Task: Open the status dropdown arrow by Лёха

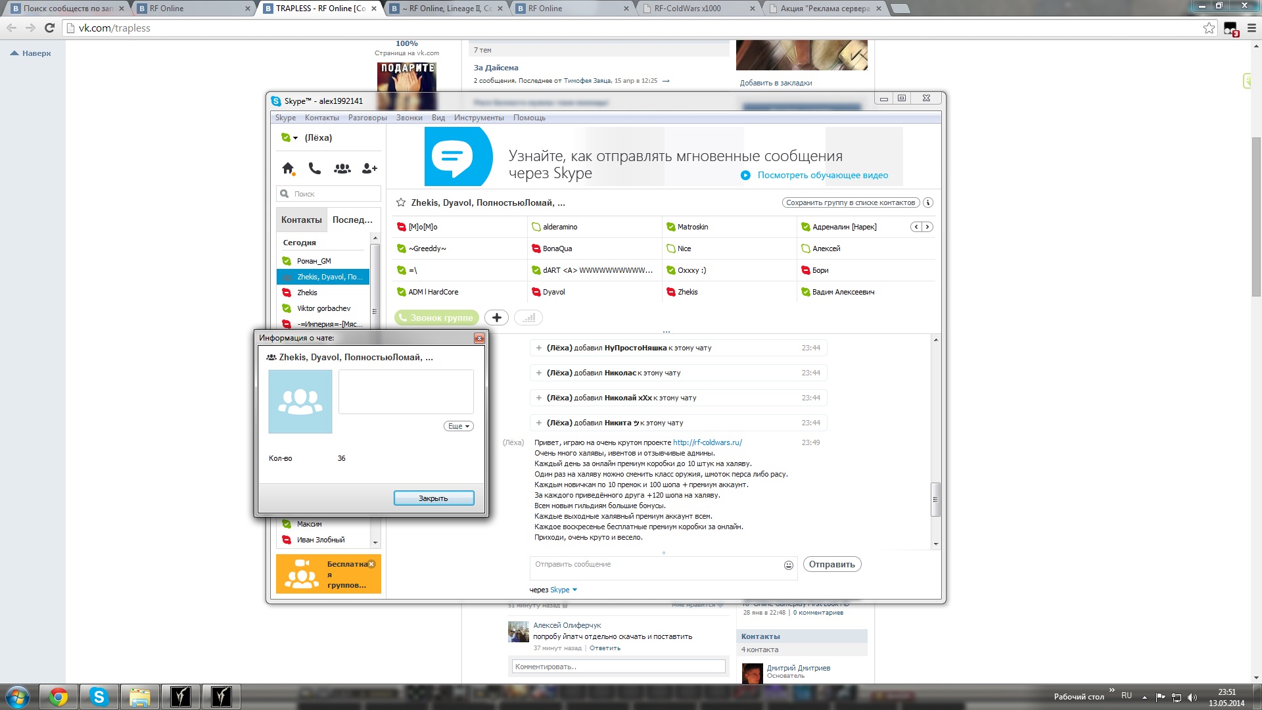Action: point(296,138)
